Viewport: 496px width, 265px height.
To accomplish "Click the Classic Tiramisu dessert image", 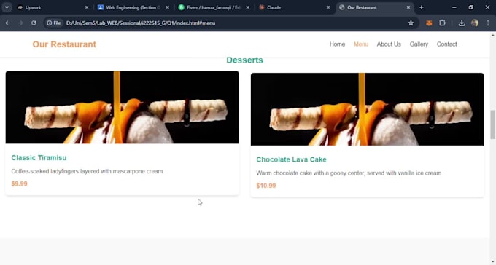I will point(122,108).
